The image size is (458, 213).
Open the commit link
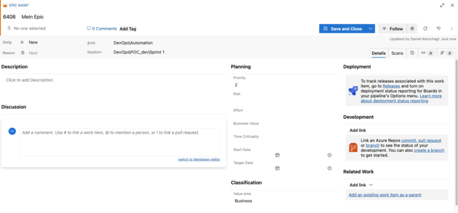click(408, 140)
